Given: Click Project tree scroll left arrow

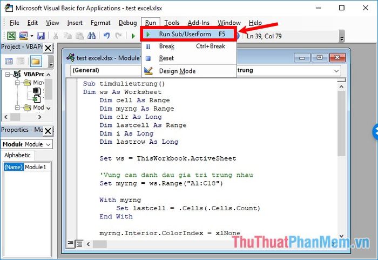Looking at the screenshot, I should pos(6,117).
